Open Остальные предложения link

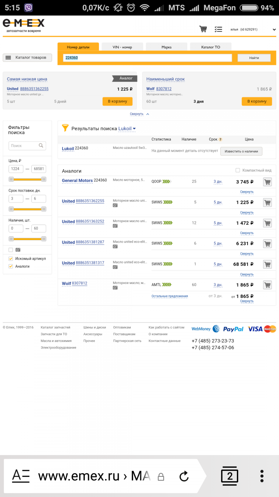[x=170, y=296]
